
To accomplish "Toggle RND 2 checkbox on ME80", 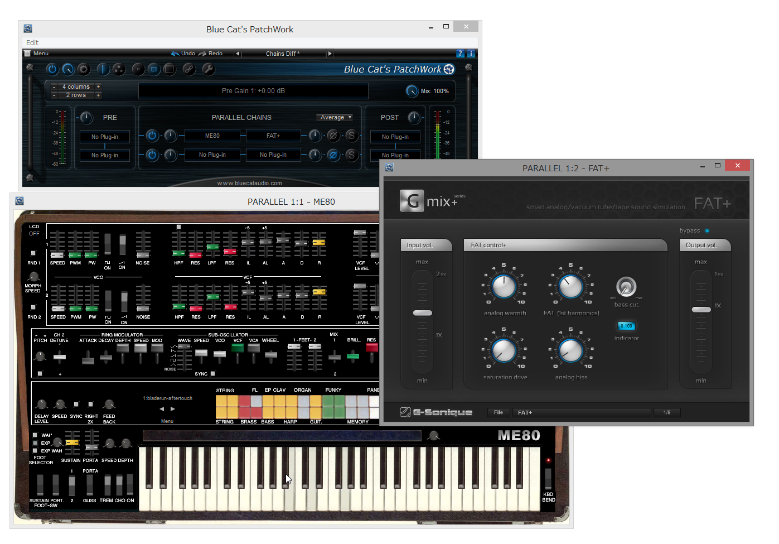I will pyautogui.click(x=33, y=307).
